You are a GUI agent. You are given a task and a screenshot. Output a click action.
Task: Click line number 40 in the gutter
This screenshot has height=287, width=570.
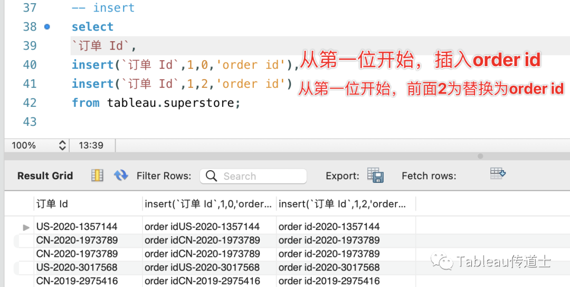click(30, 65)
